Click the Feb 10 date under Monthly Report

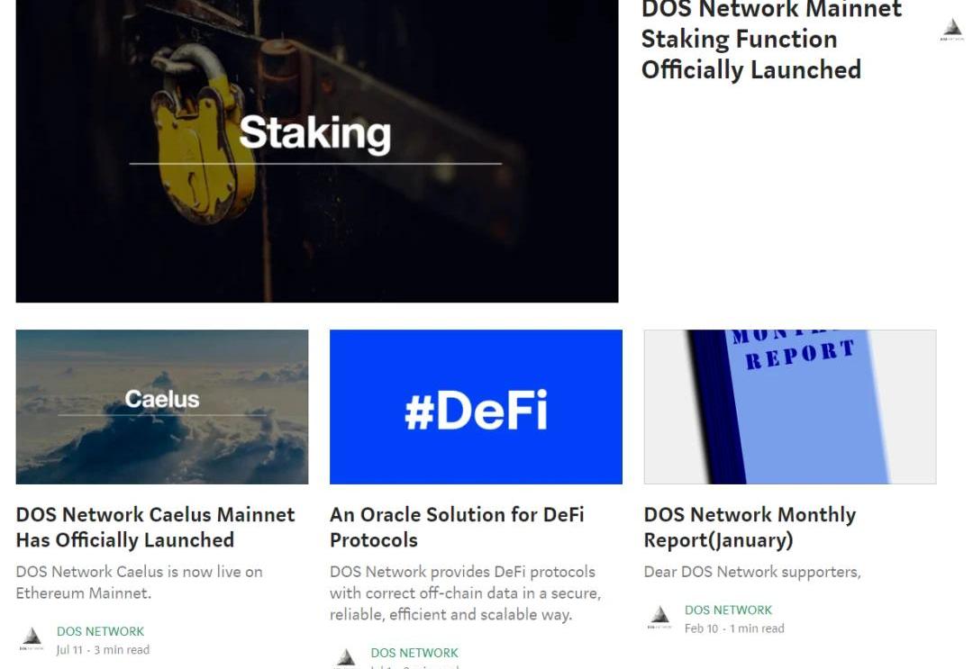click(701, 628)
